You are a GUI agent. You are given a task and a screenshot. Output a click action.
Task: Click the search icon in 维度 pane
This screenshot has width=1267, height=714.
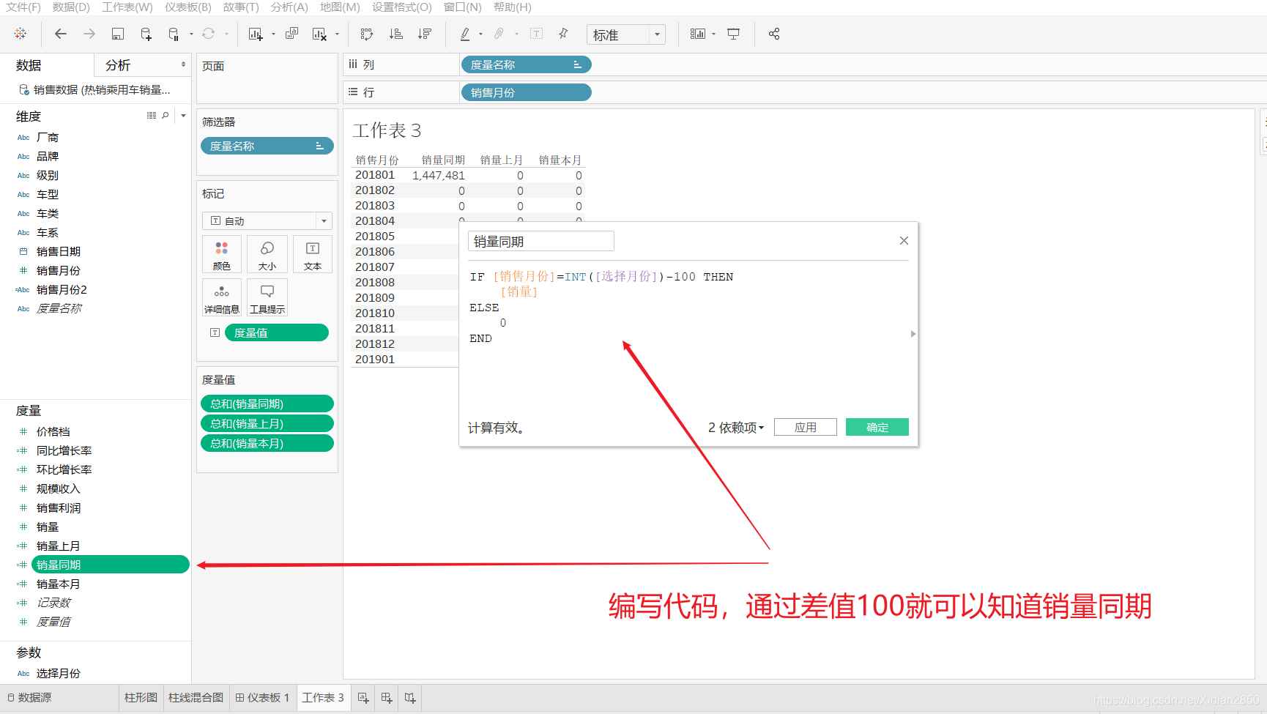[x=166, y=115]
